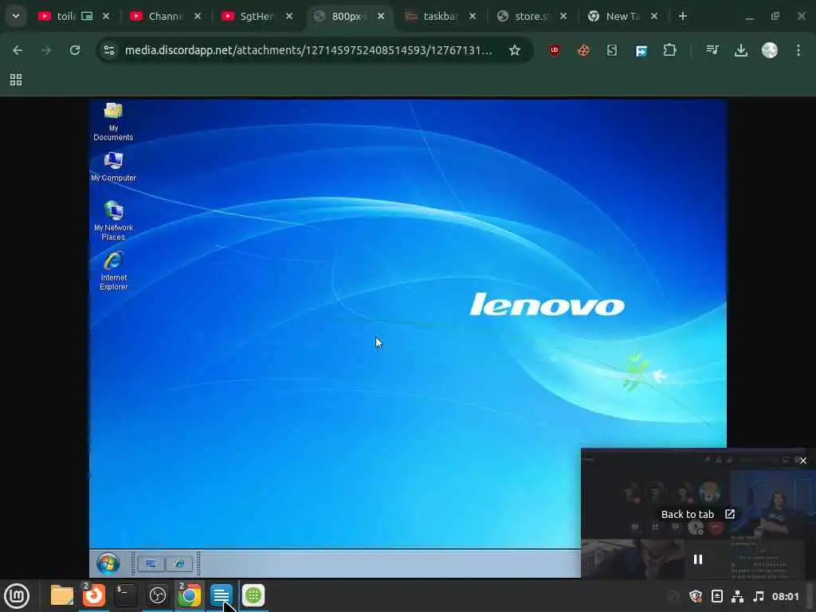Viewport: 816px width, 612px height.
Task: Open the Files folder from the panel
Action: 62,595
